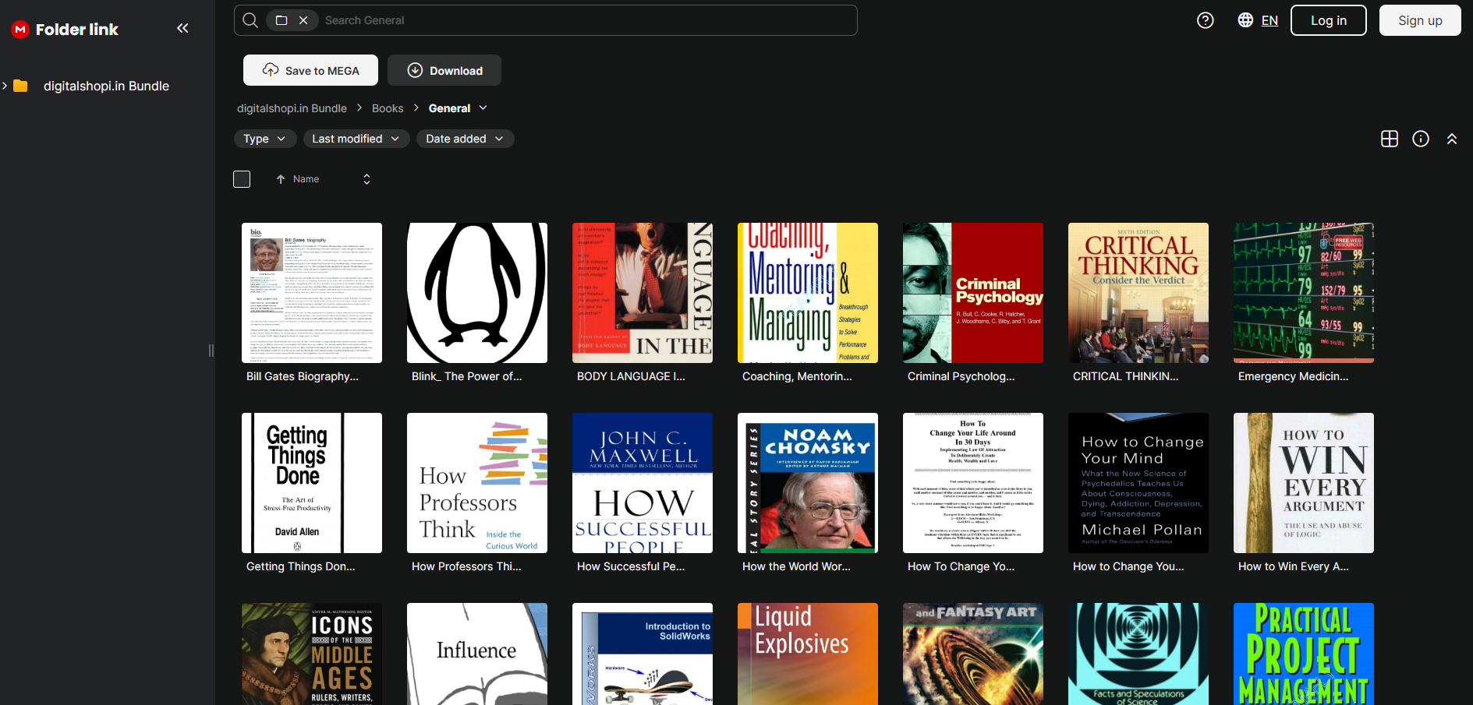
Task: Click the Download button
Action: pos(444,70)
